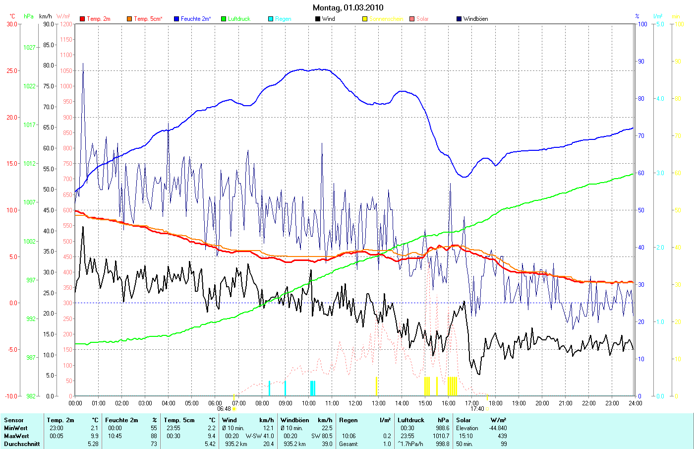Screen dimensions: 694x449
Task: Click the green Luftdruck legend swatch
Action: [224, 19]
